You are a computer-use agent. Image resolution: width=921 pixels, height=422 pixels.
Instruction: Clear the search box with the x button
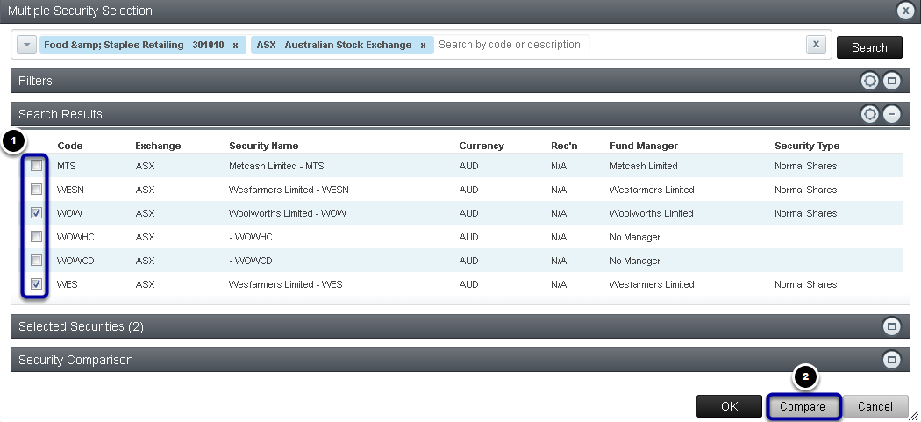coord(816,44)
